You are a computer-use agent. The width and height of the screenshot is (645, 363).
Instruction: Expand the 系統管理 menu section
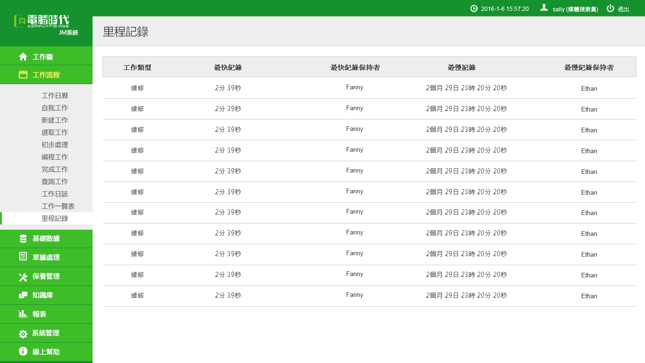46,333
